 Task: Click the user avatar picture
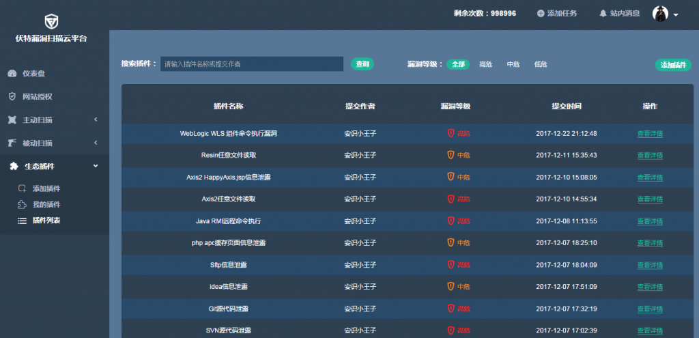click(x=660, y=14)
